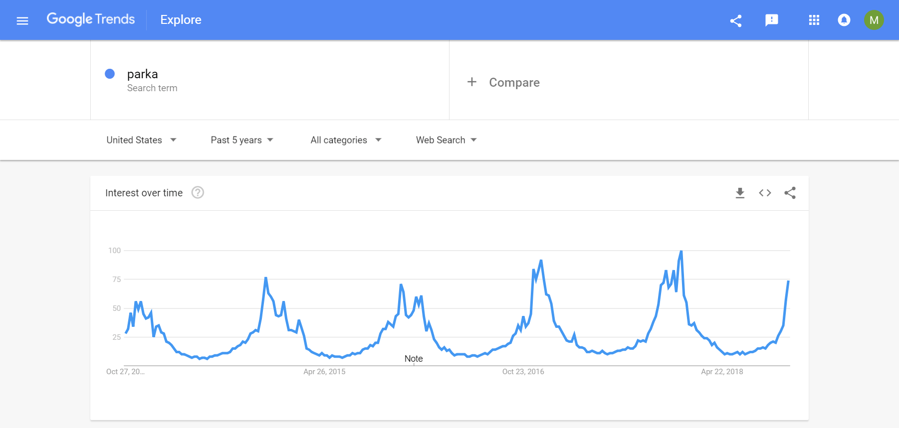Screen dimensions: 899x428
Task: Click the blue parka color dot
Action: coord(110,74)
